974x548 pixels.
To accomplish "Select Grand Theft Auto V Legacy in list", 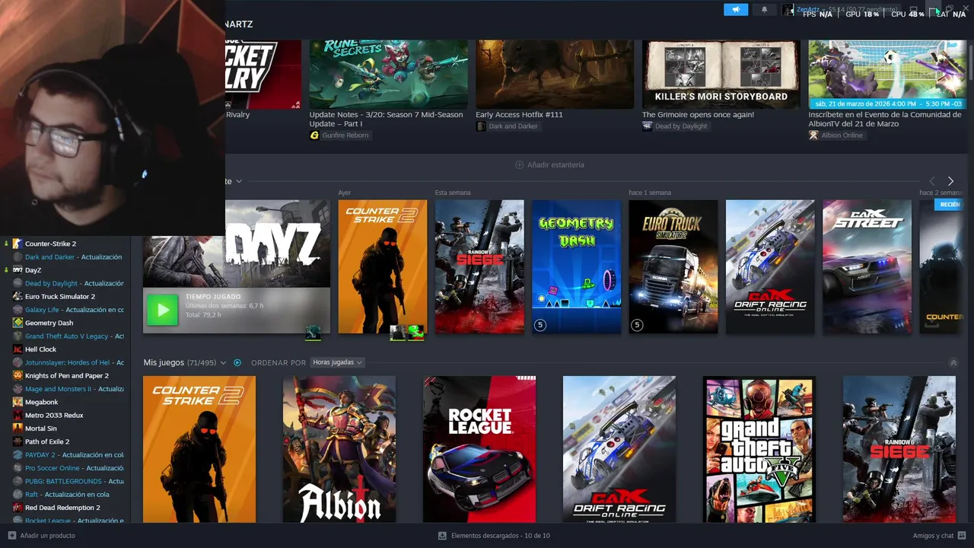I will (66, 336).
